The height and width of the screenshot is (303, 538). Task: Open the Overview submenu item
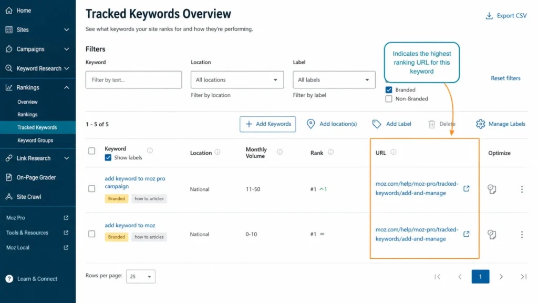(27, 102)
